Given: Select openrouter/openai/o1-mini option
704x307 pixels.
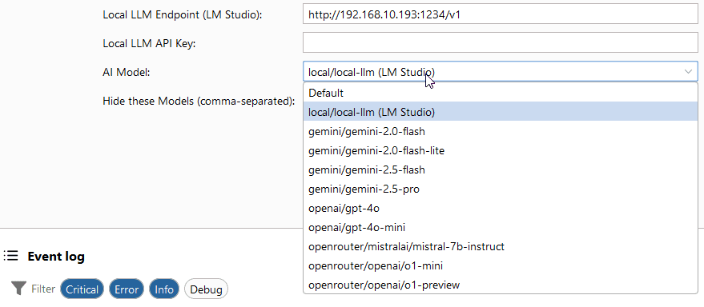Looking at the screenshot, I should pos(501,265).
